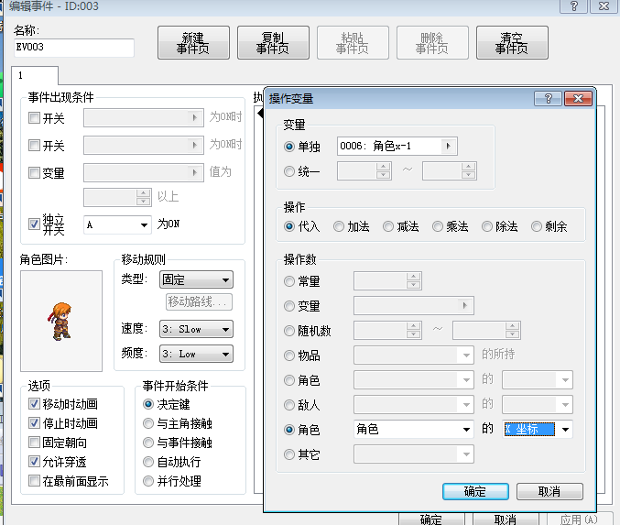Toggle 停止时动画 checkbox
The image size is (620, 525).
[x=35, y=423]
